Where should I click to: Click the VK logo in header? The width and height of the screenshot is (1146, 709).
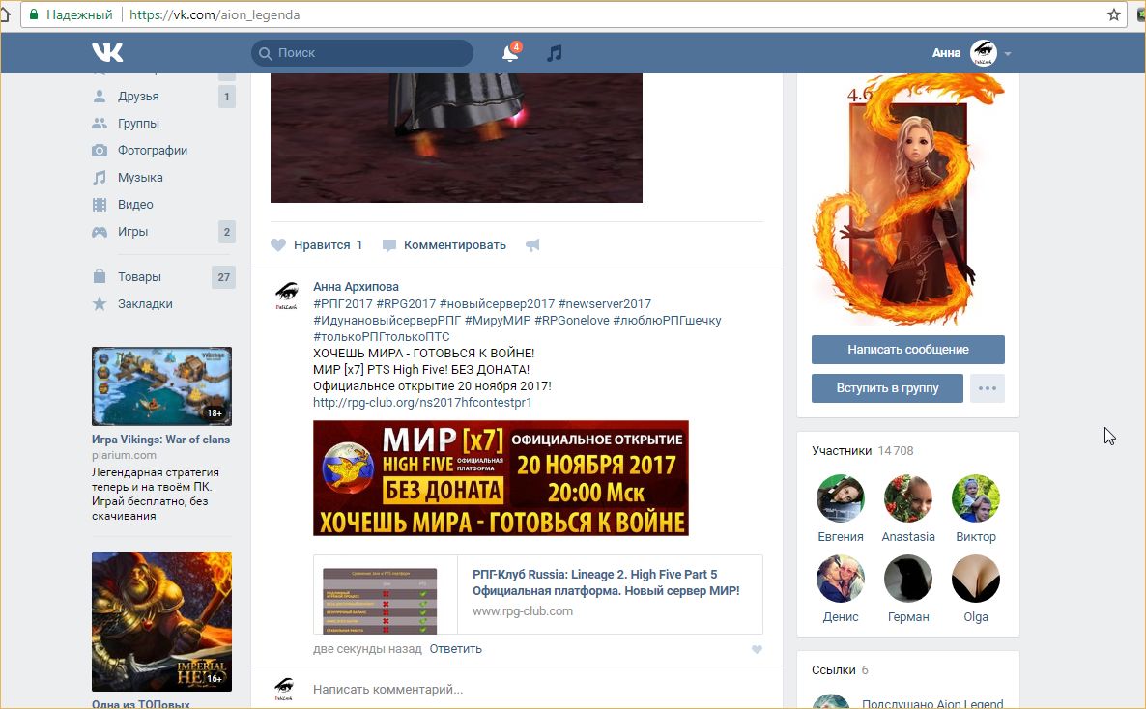pos(107,52)
